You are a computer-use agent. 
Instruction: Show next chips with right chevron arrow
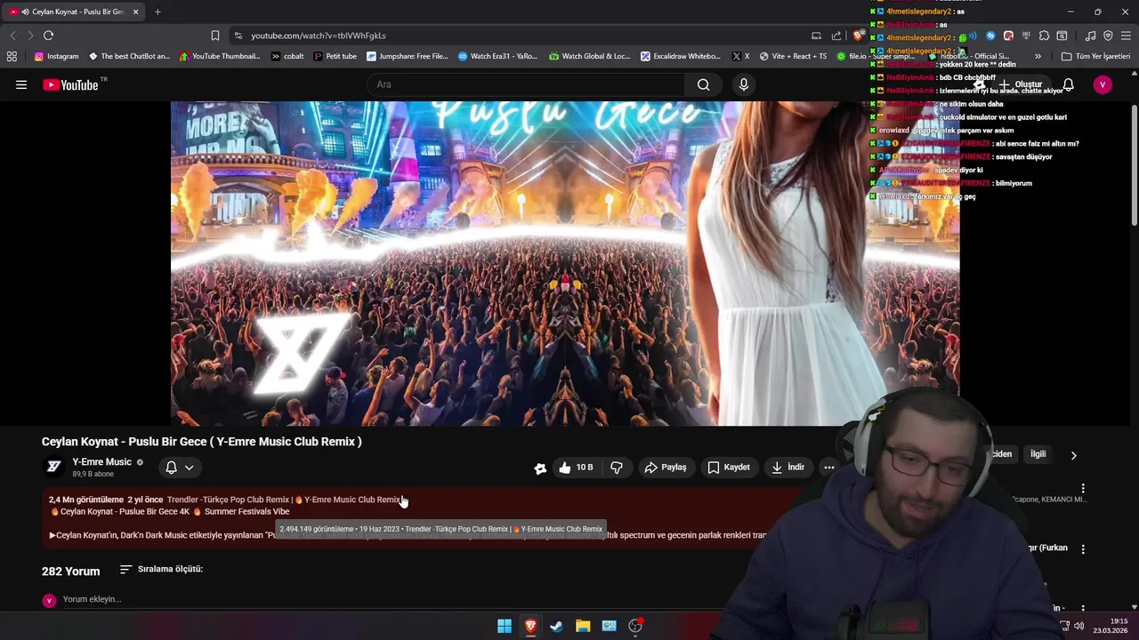point(1073,455)
